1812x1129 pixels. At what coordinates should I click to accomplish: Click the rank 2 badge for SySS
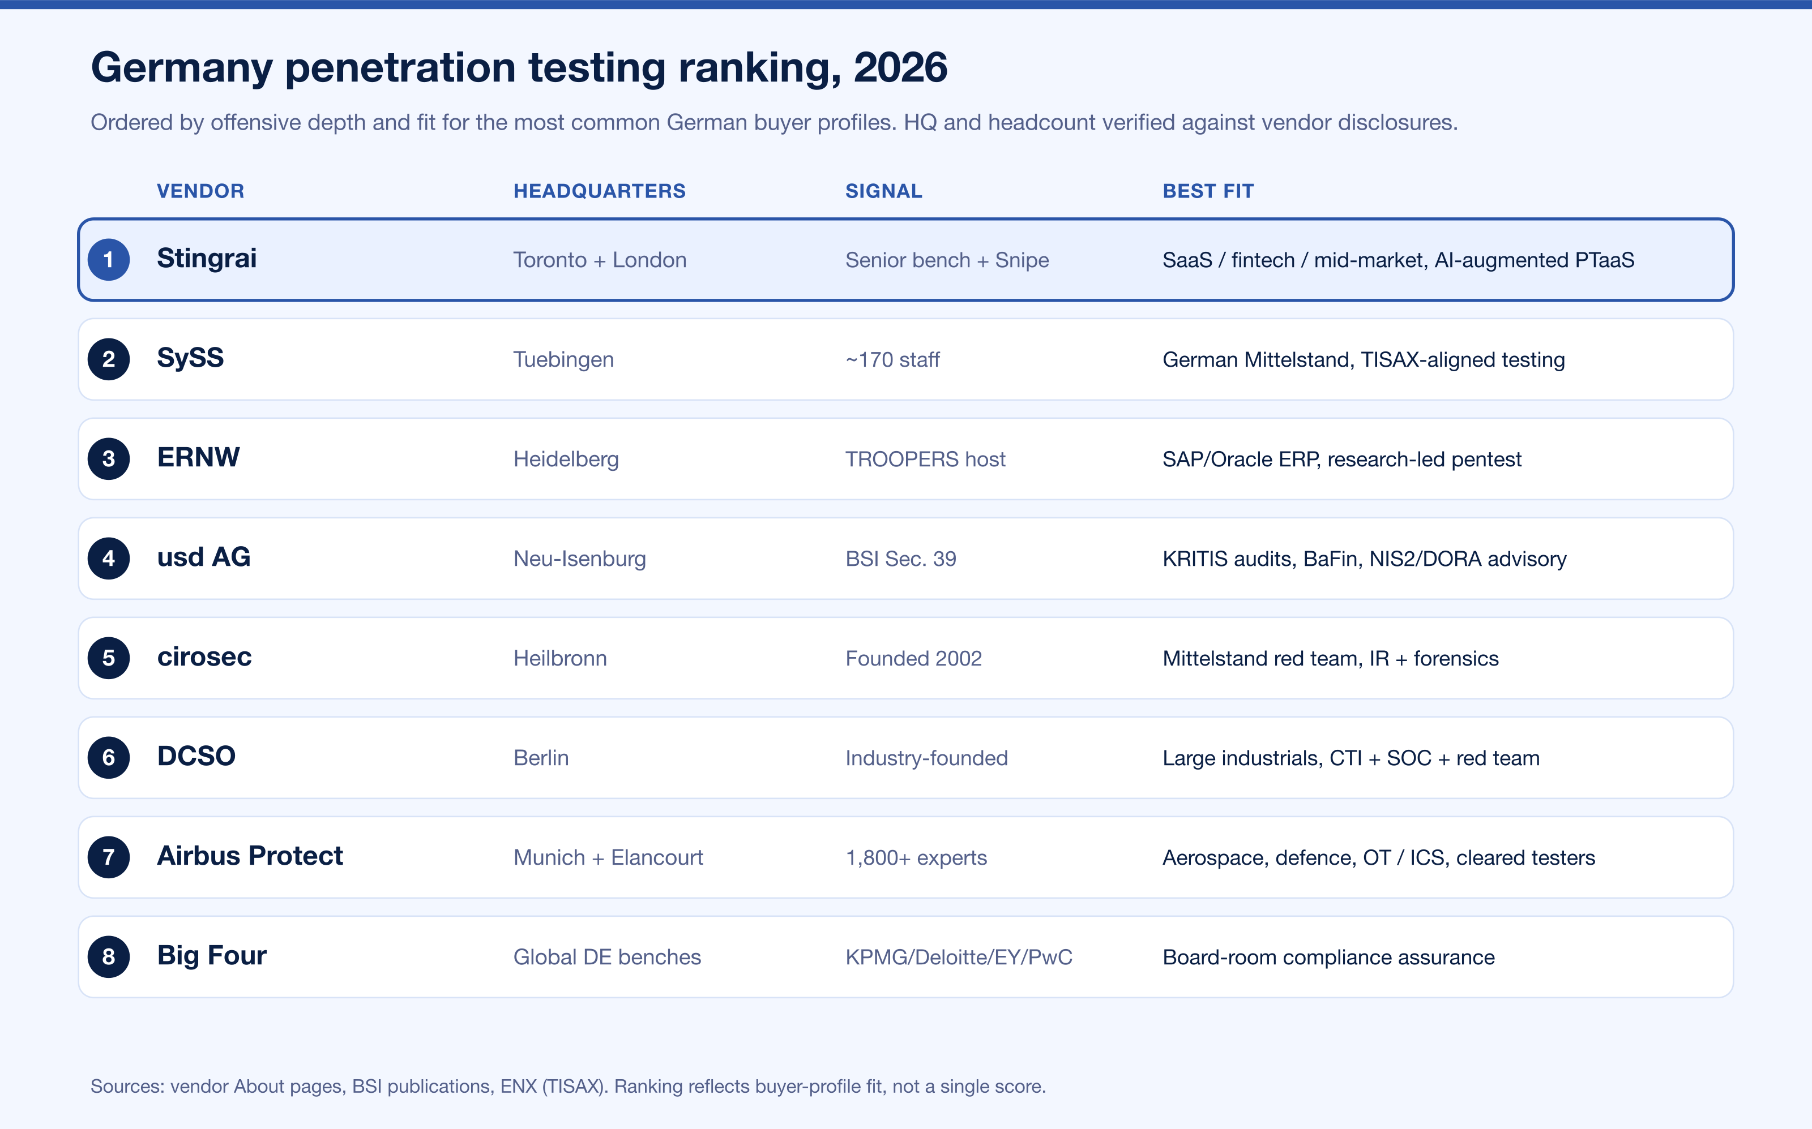pyautogui.click(x=108, y=359)
